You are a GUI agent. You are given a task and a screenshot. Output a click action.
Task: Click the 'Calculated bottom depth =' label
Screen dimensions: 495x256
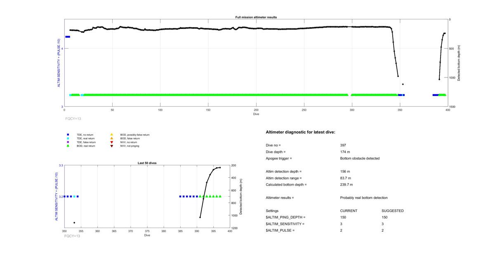tap(286, 185)
